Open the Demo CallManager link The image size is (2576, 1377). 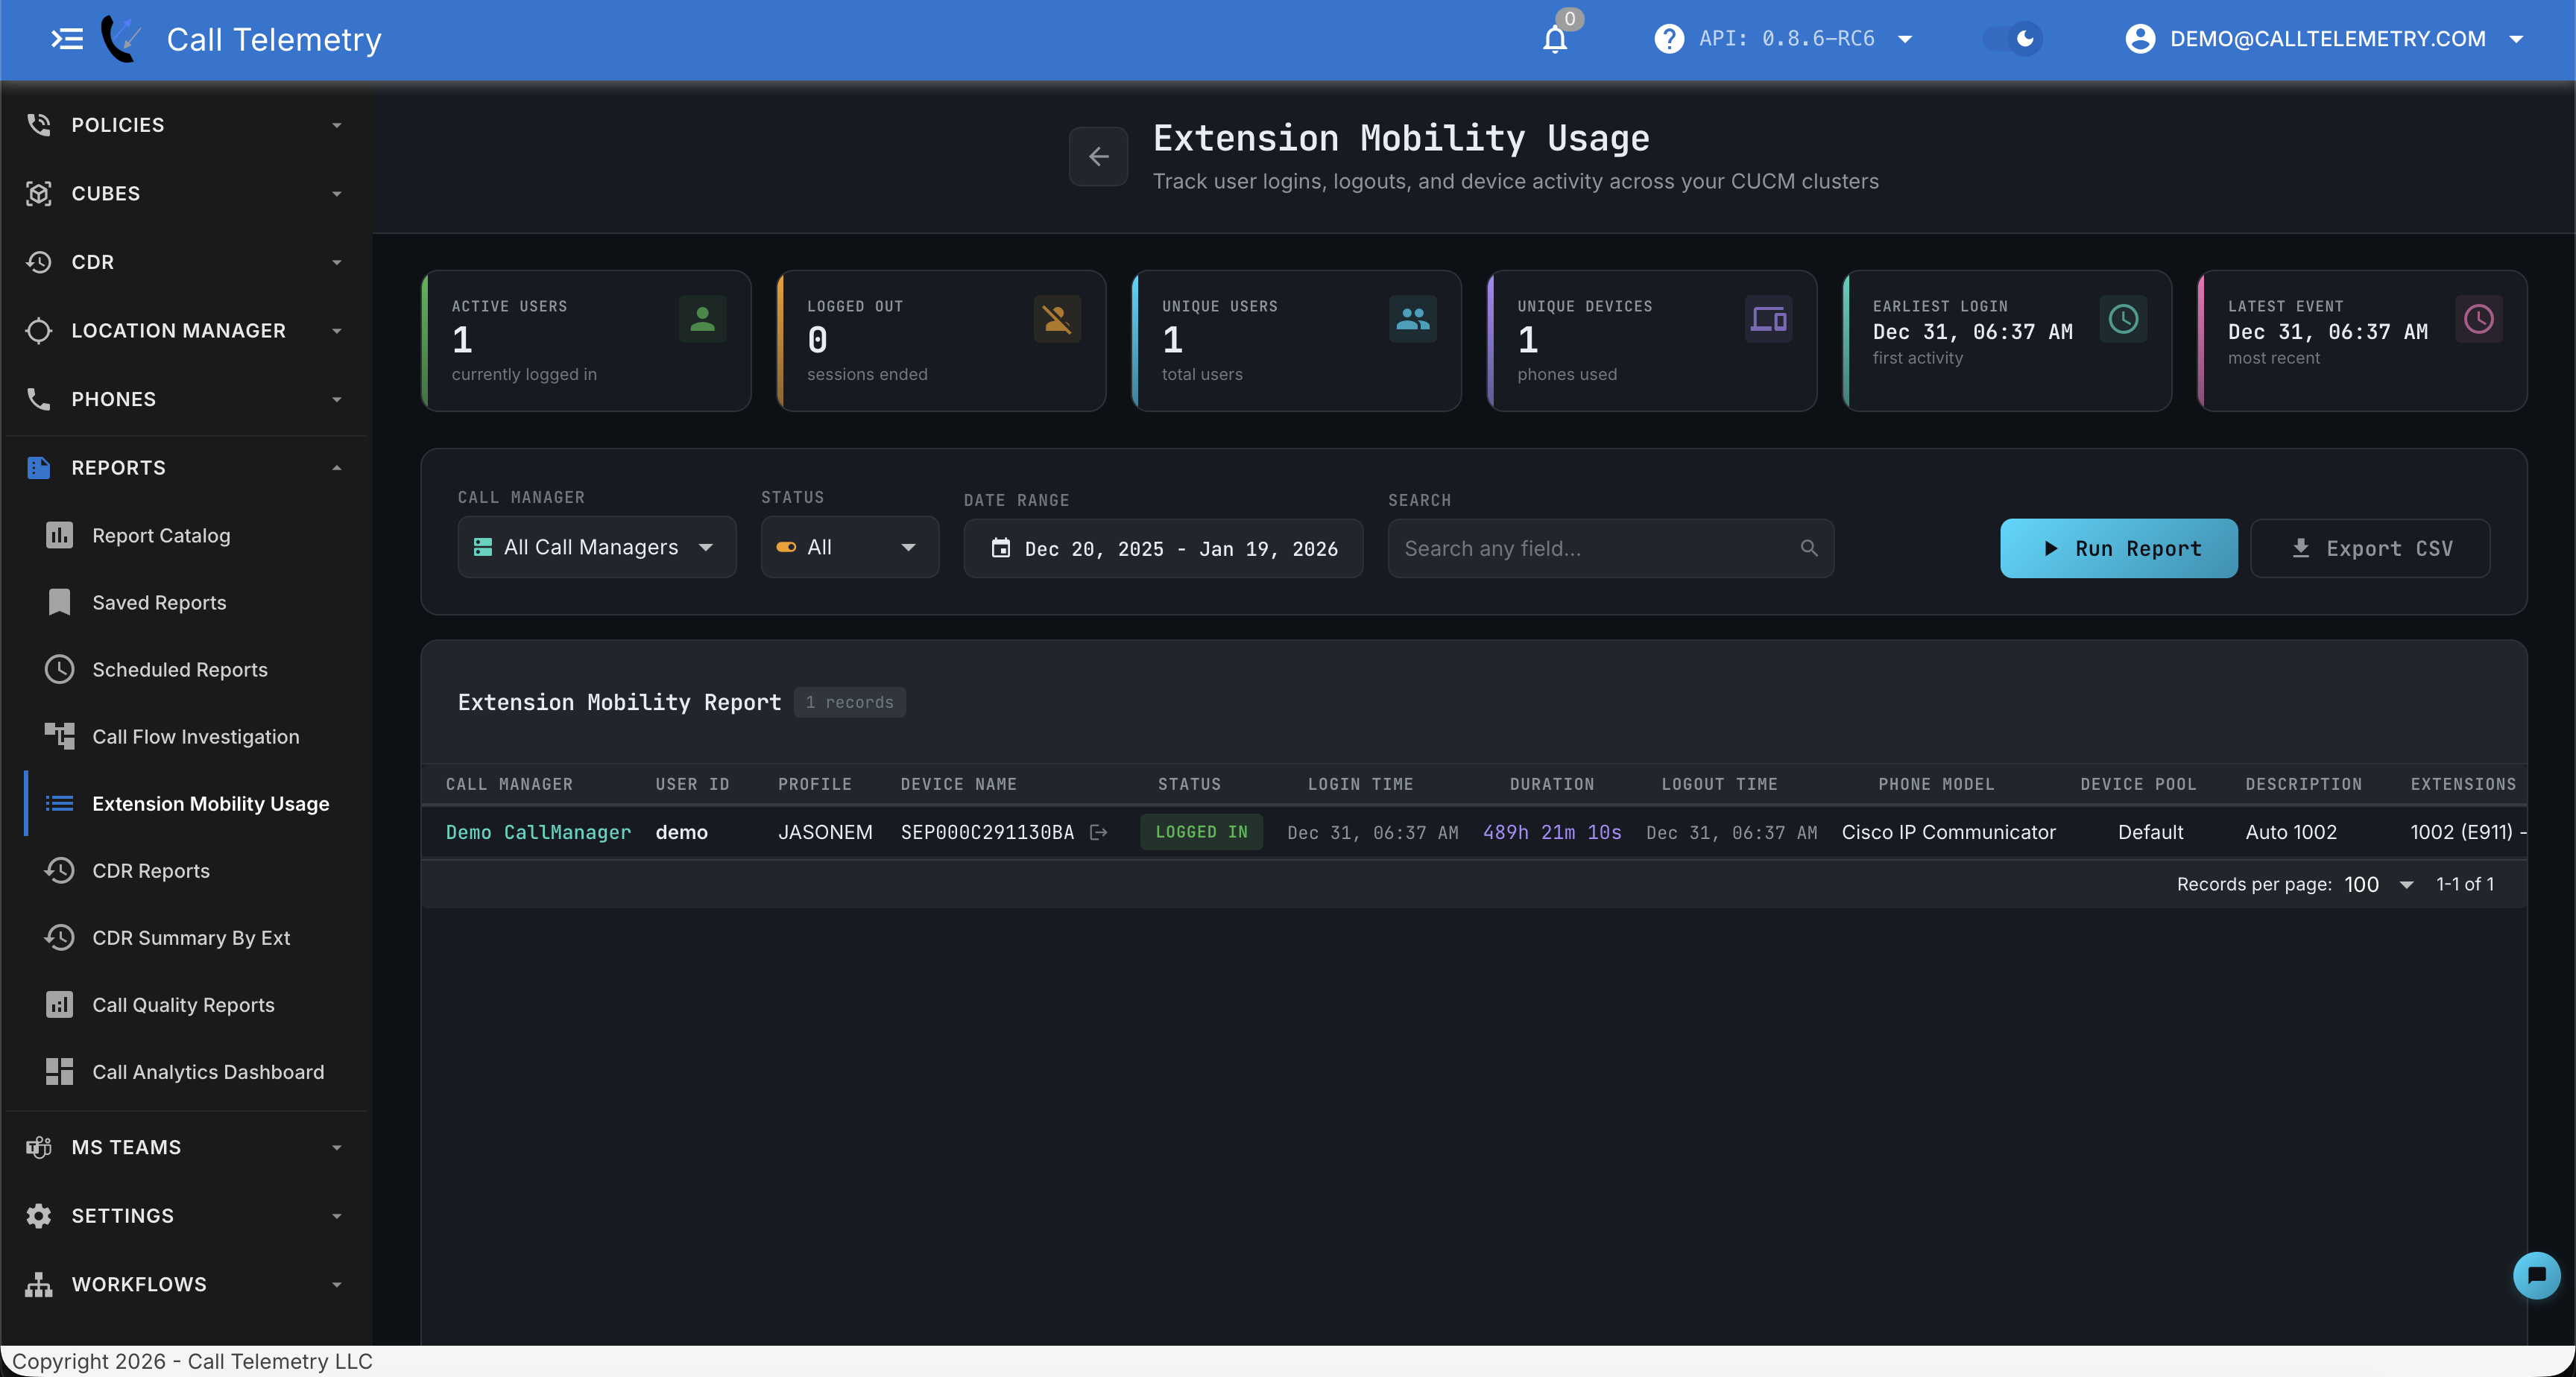click(538, 832)
